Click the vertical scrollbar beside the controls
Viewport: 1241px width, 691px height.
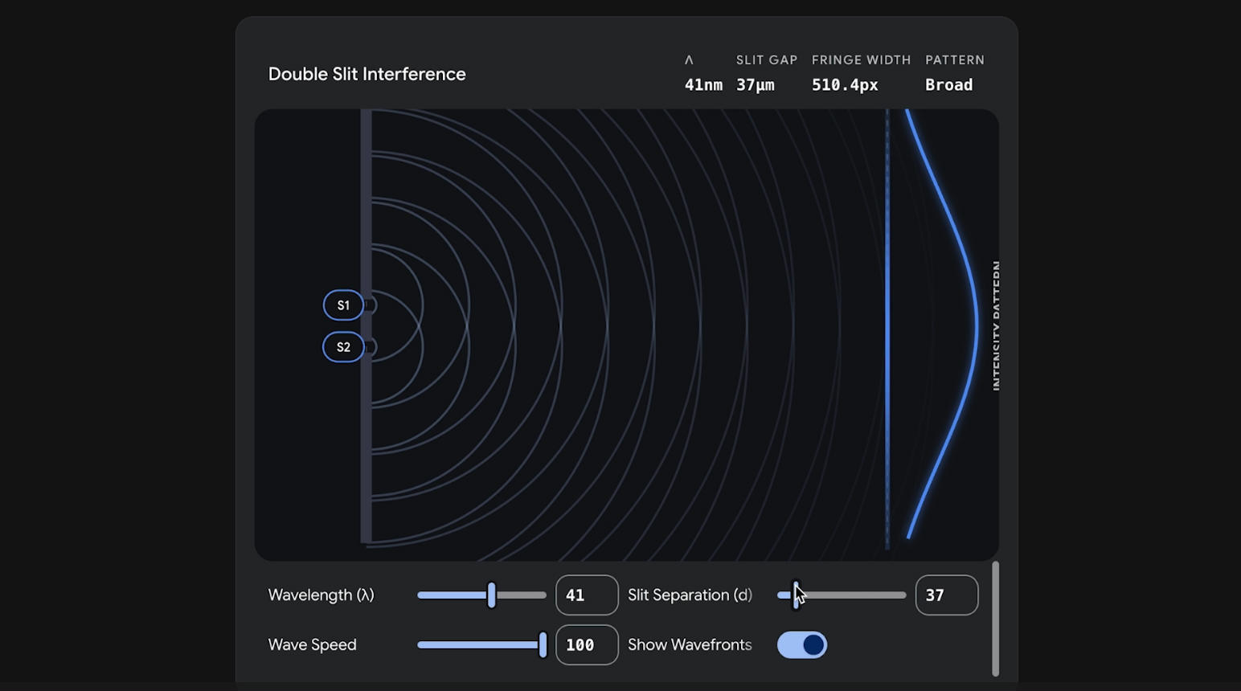click(x=995, y=619)
